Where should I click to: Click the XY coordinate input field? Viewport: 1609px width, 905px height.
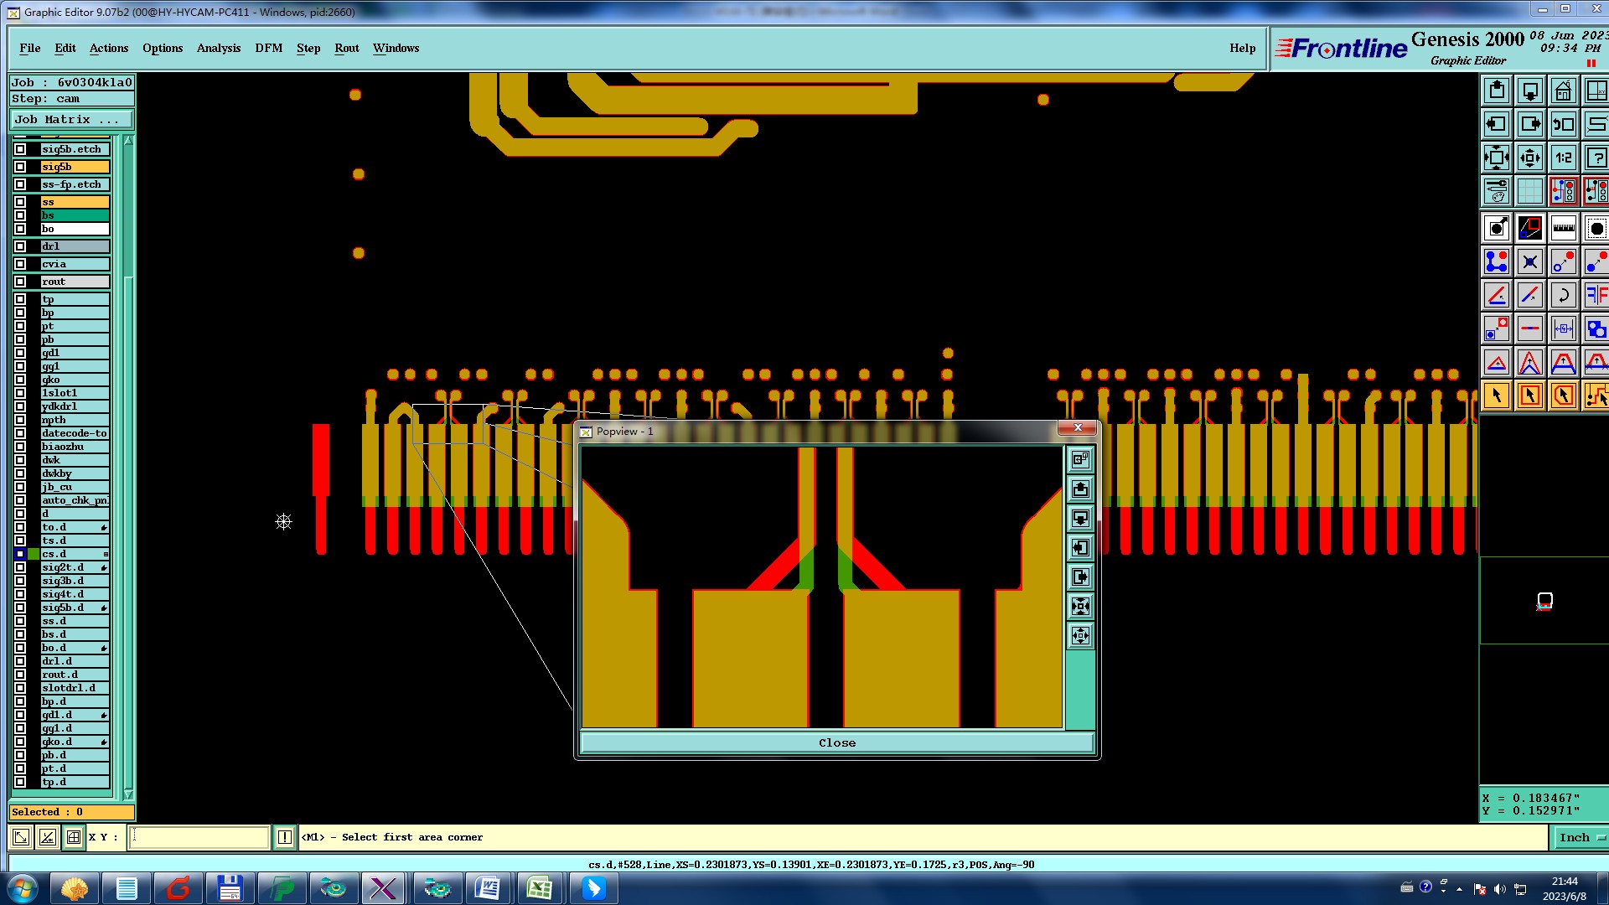click(199, 837)
